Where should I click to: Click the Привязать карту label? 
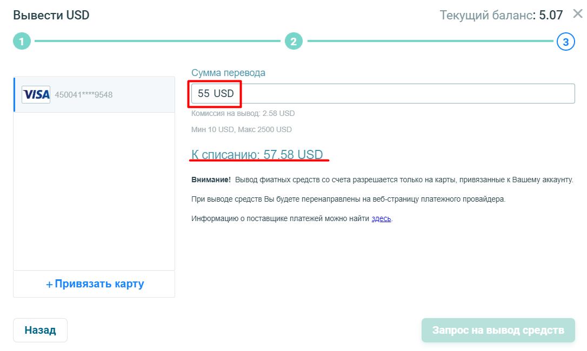pos(99,284)
